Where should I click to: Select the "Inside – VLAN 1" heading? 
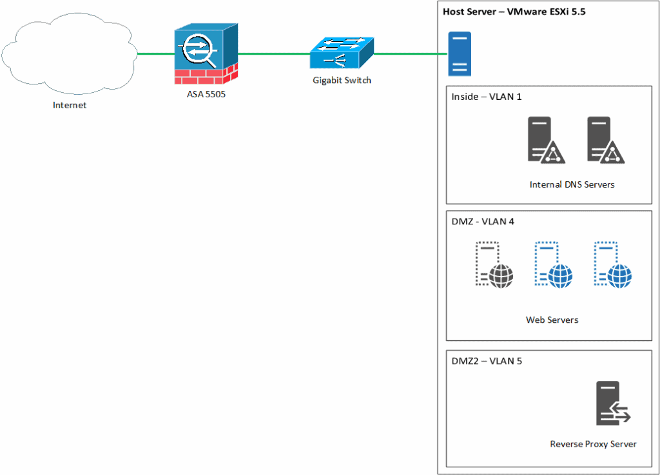coord(487,97)
